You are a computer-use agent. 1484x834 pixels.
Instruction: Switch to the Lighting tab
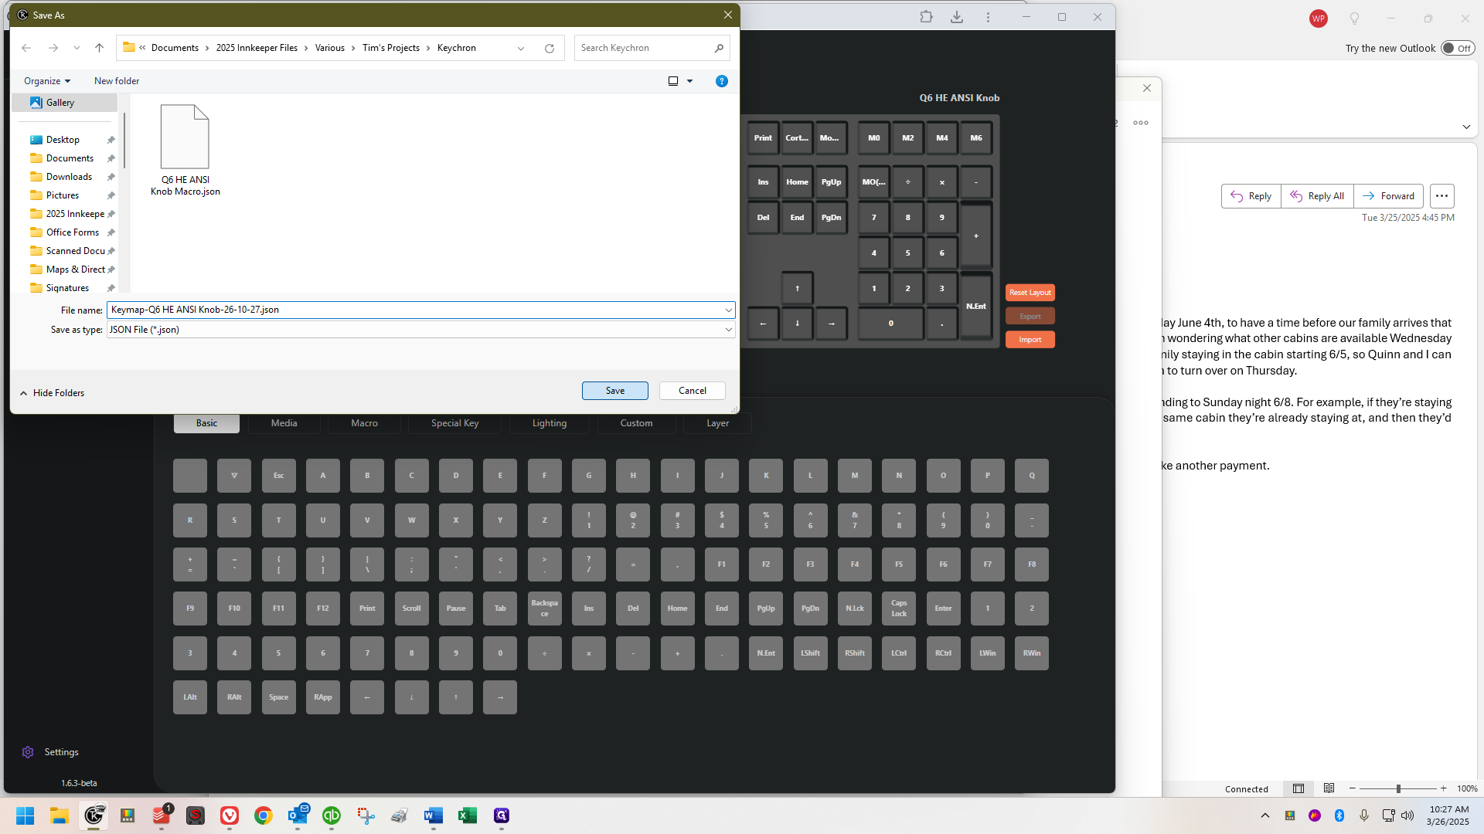pyautogui.click(x=549, y=423)
